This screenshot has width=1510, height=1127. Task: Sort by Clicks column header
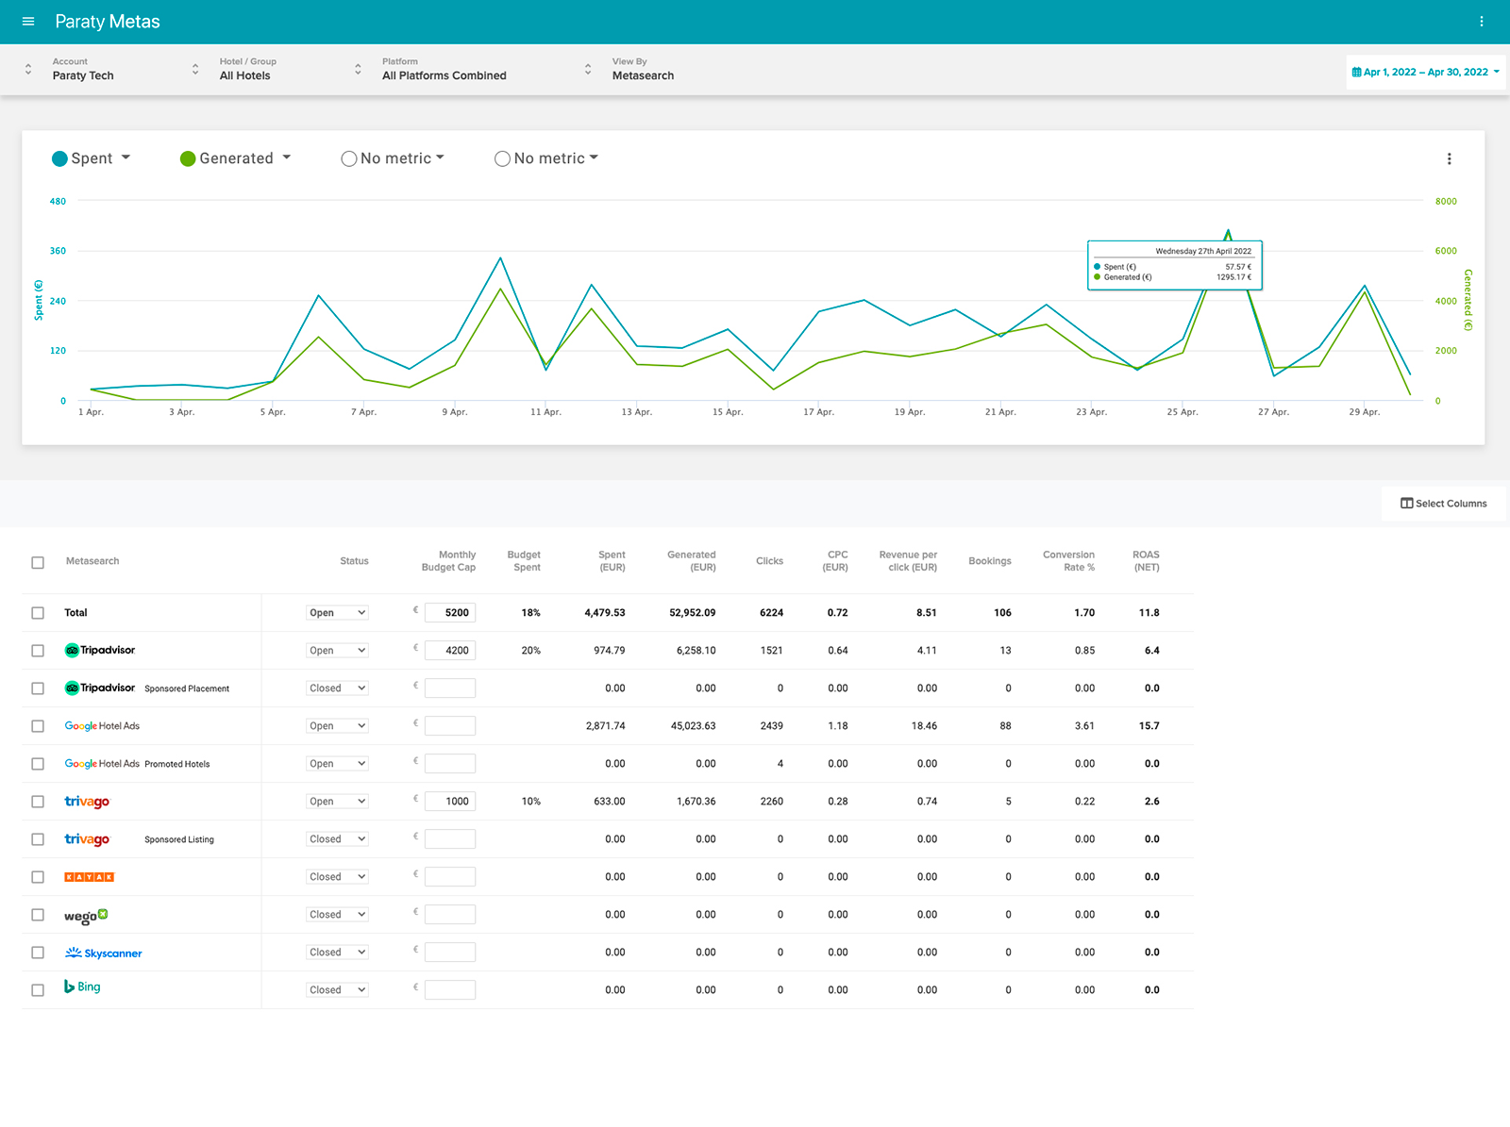point(769,561)
